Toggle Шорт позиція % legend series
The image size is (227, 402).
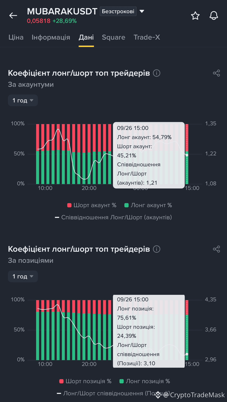point(85,381)
